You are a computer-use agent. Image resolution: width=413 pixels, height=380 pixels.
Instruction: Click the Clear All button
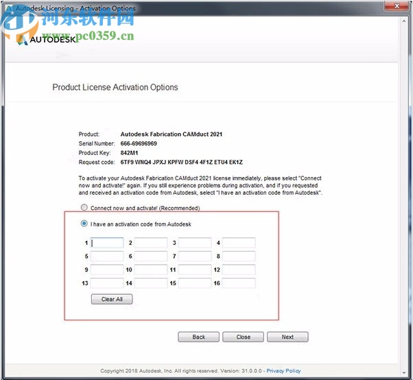point(112,299)
